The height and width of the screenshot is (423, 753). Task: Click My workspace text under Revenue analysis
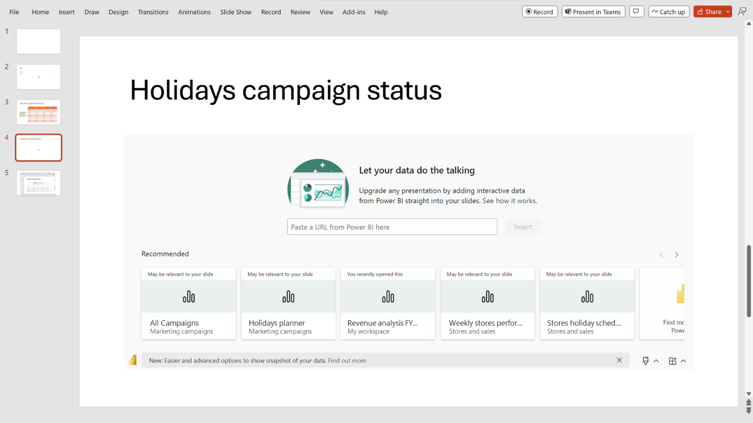(368, 331)
